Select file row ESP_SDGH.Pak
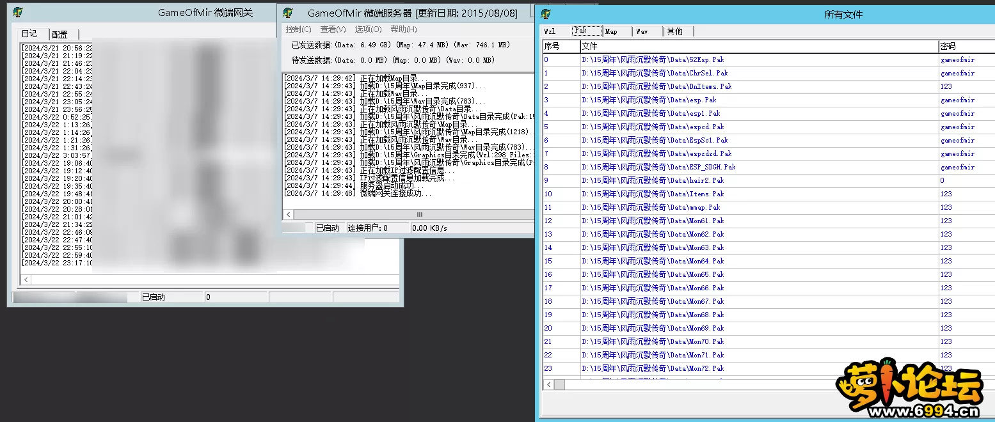 coord(768,167)
